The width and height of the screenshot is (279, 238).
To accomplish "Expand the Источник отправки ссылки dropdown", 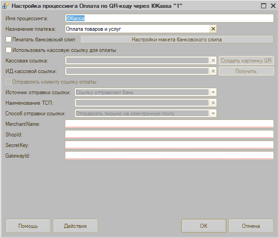I will (213, 92).
